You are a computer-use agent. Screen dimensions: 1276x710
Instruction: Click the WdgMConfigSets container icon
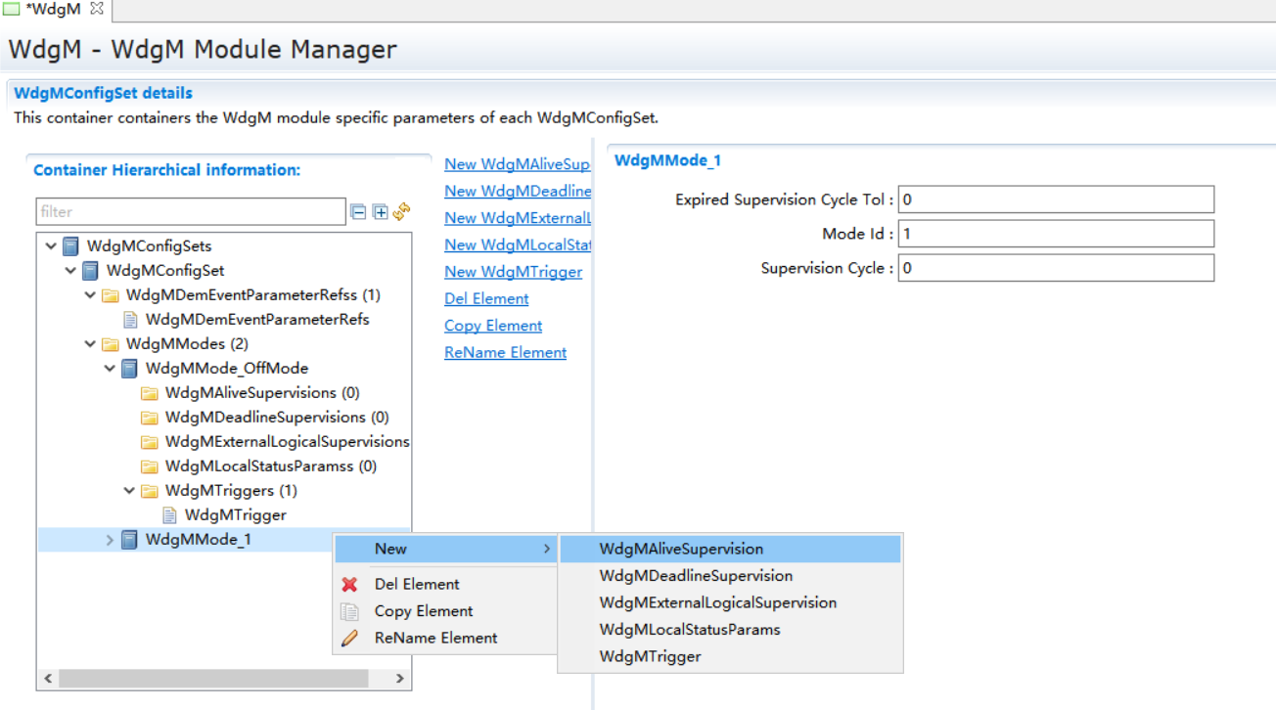[70, 246]
